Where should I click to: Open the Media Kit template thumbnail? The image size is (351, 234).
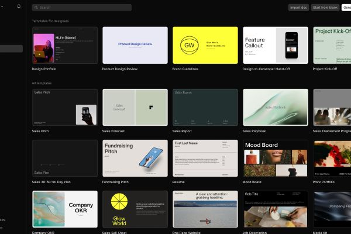point(332,209)
